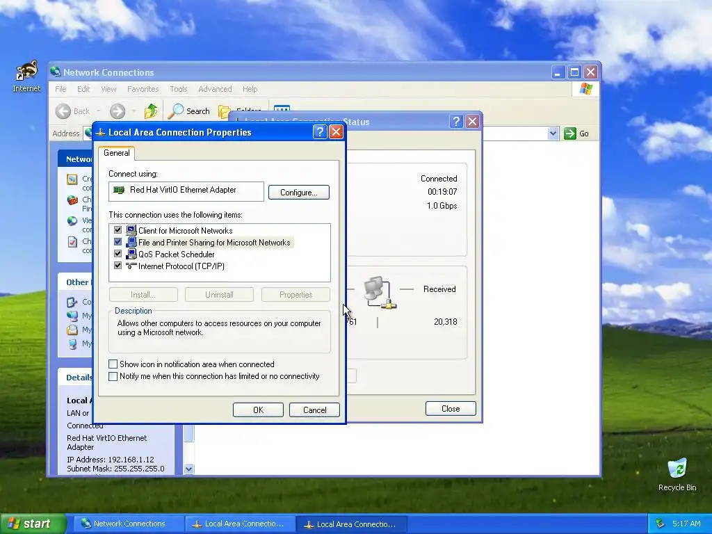Click the create new connection task icon
This screenshot has width=712, height=534.
point(72,179)
